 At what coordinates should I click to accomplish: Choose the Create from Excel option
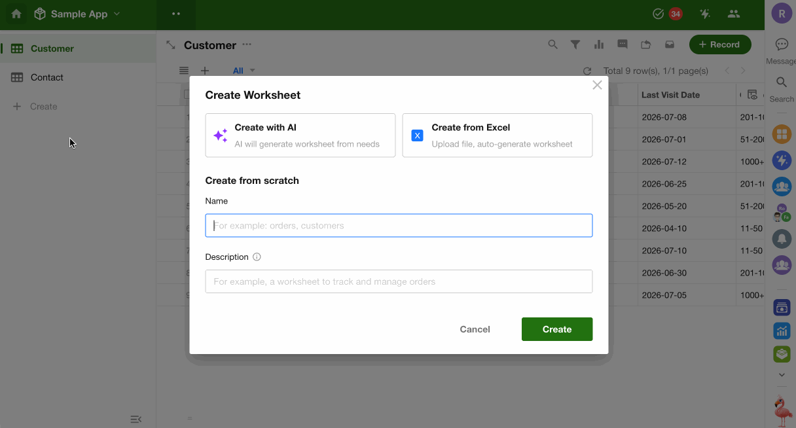(497, 135)
